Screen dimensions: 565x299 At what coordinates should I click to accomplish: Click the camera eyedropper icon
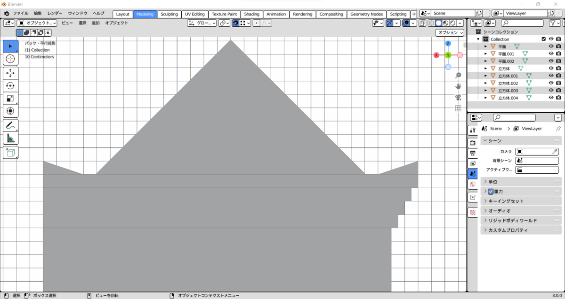pyautogui.click(x=555, y=151)
